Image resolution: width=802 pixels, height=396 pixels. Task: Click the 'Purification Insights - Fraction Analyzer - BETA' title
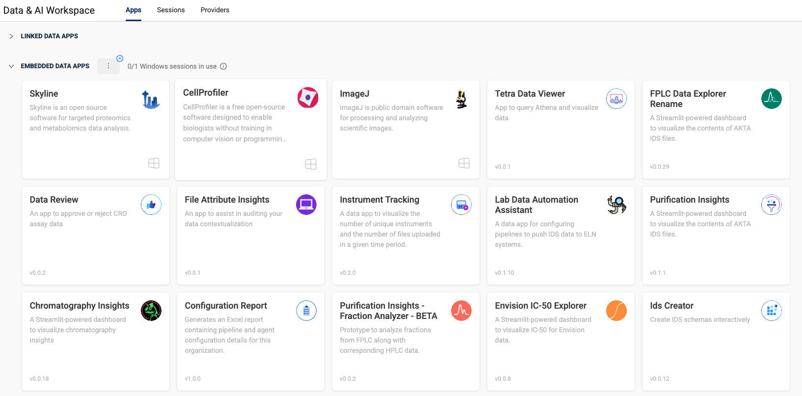[388, 311]
